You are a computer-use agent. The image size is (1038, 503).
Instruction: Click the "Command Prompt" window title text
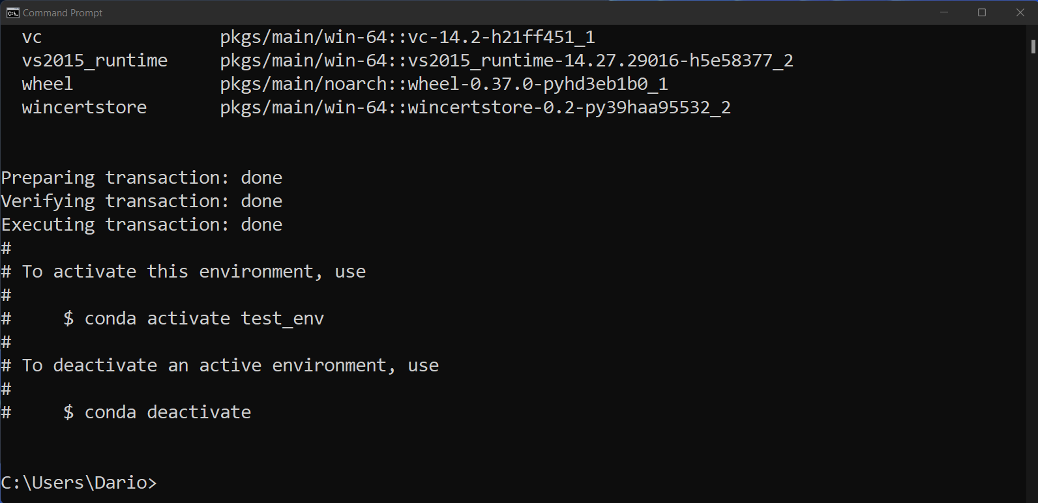pyautogui.click(x=63, y=13)
